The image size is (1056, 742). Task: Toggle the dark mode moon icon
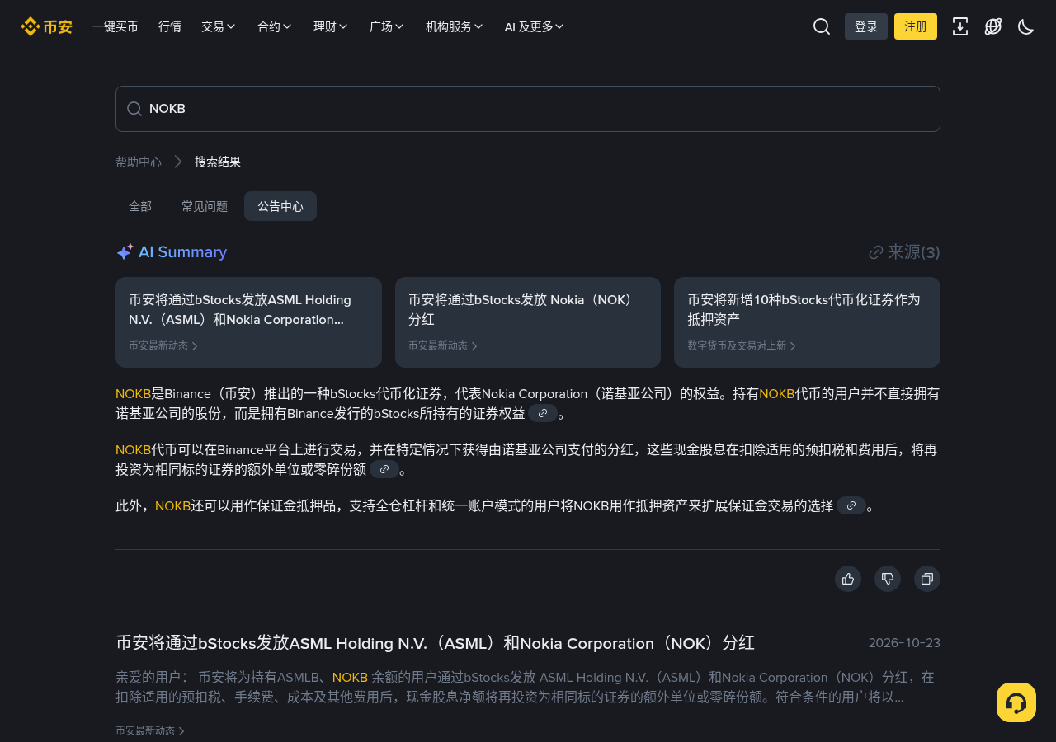[x=1026, y=26]
